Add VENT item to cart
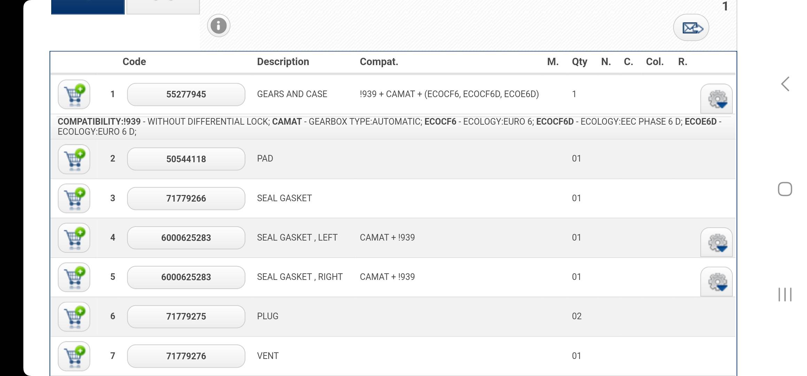The image size is (807, 376). click(x=74, y=356)
